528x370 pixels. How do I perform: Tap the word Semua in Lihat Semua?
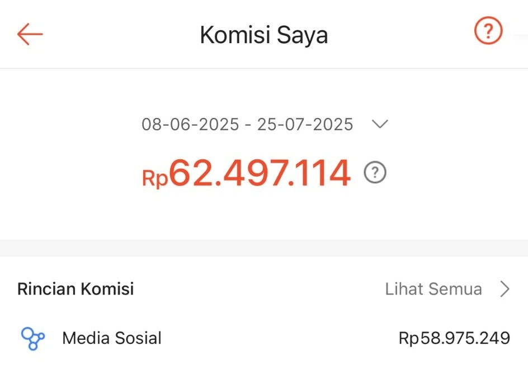(x=455, y=289)
